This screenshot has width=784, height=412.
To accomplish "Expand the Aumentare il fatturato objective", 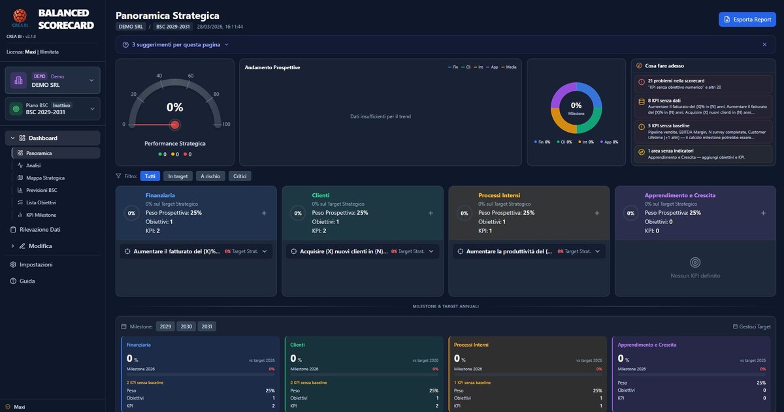I will coord(264,250).
